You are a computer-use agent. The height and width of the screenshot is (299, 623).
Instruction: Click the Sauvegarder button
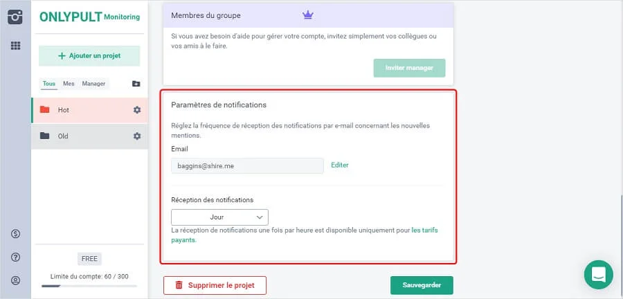click(422, 285)
